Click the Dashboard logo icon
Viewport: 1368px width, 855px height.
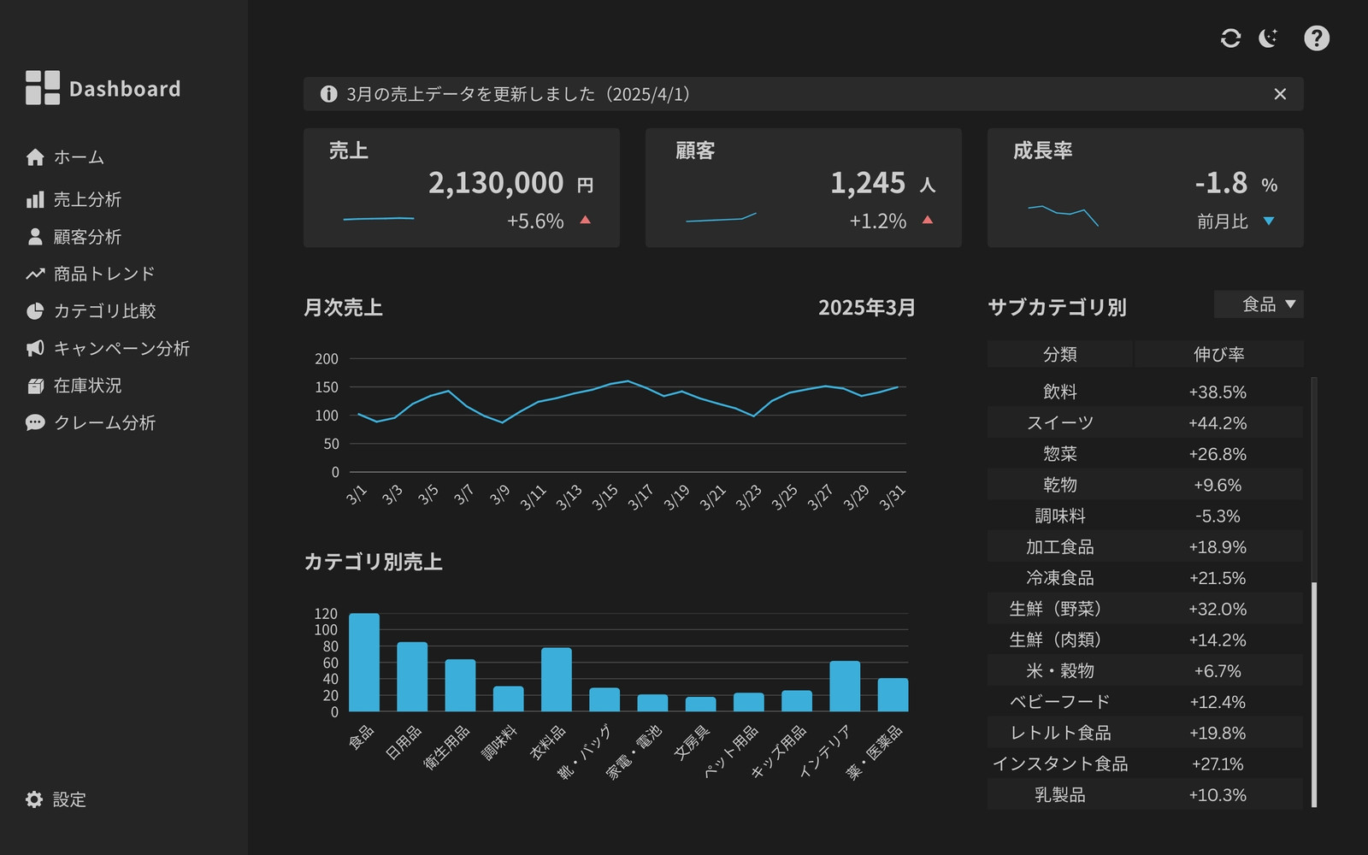pyautogui.click(x=43, y=87)
